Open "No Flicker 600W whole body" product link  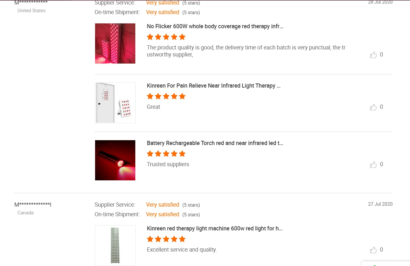[x=215, y=26]
